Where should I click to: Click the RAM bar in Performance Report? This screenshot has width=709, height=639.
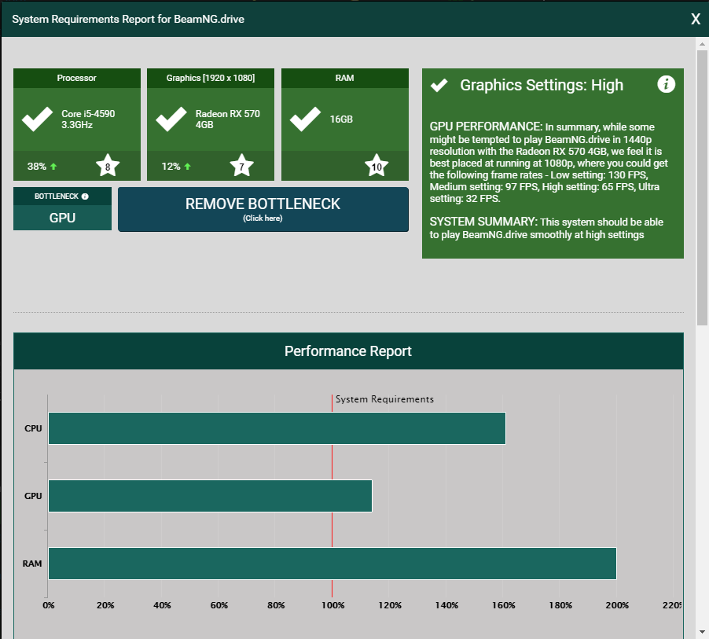coord(332,564)
